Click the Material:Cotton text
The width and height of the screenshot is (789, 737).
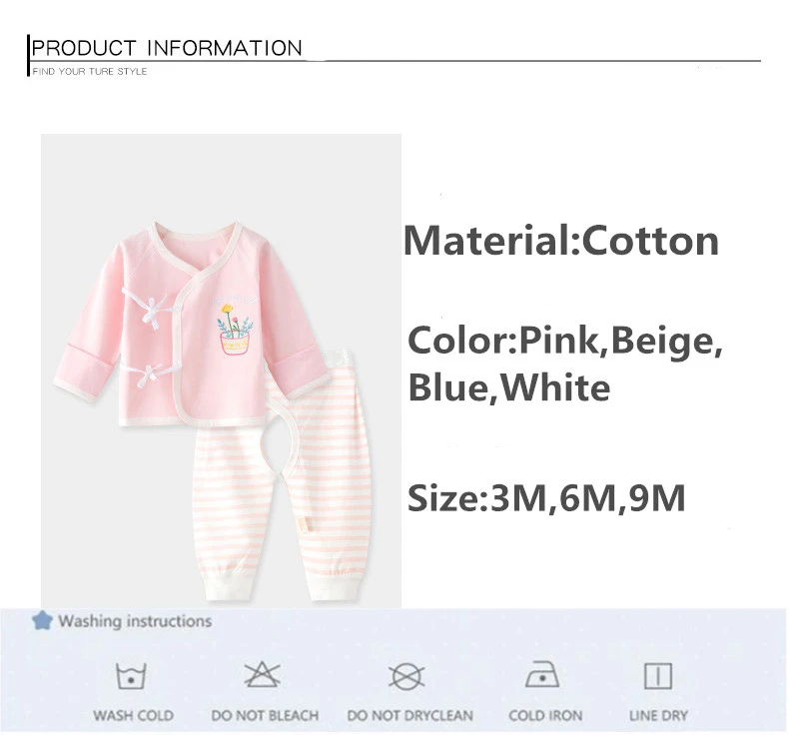coord(561,241)
